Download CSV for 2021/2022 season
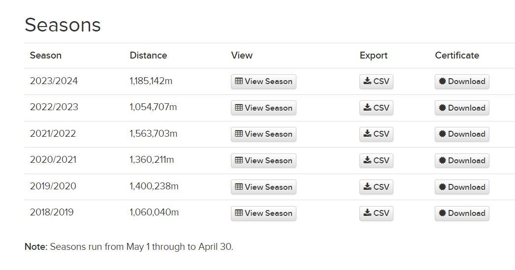Viewport: 515px width, 270px height. point(376,134)
